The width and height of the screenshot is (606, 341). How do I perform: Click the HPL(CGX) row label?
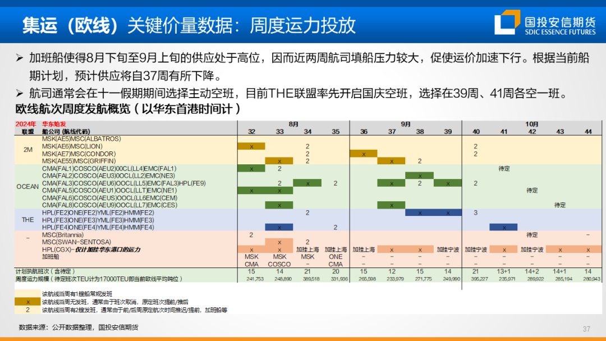click(x=91, y=250)
